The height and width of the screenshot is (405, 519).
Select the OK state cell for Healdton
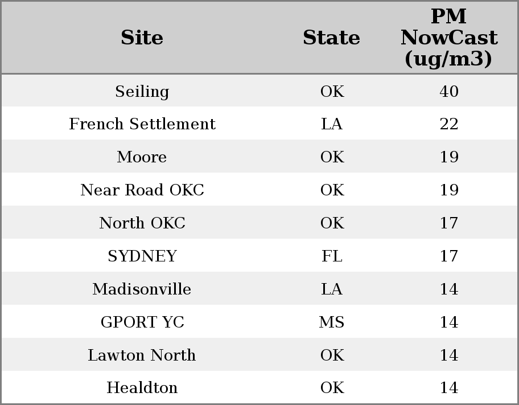coord(332,388)
